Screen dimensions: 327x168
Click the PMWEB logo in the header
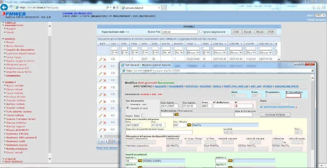[x=14, y=14]
